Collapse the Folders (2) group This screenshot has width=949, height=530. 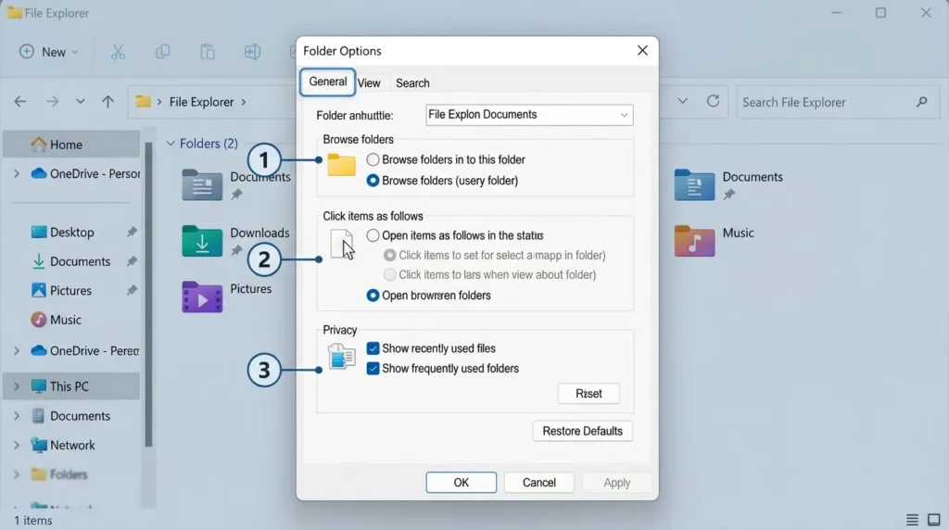[171, 144]
